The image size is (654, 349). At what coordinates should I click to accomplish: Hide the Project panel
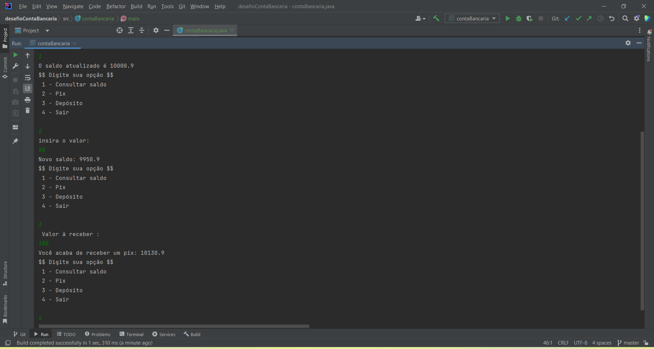coord(167,31)
